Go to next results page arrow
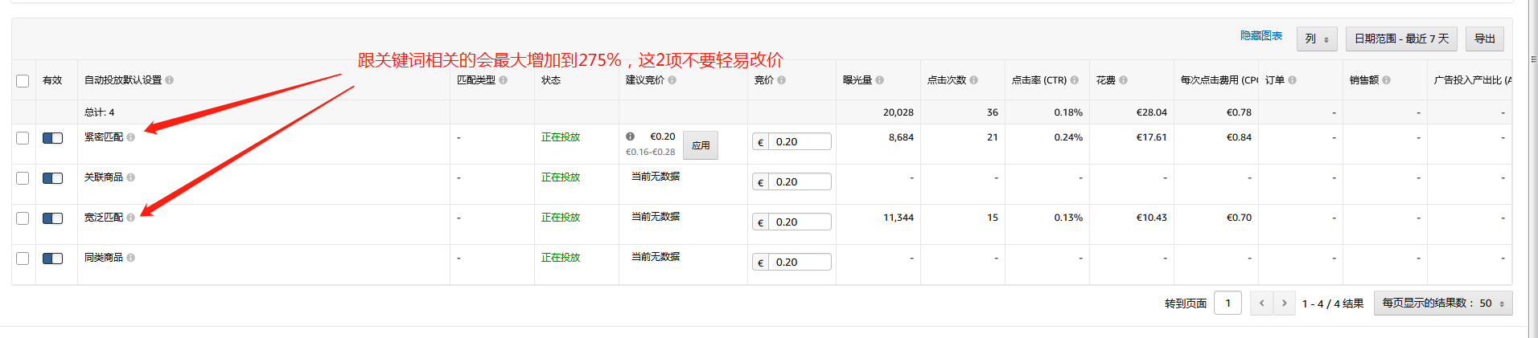This screenshot has height=338, width=1538. click(x=1285, y=303)
